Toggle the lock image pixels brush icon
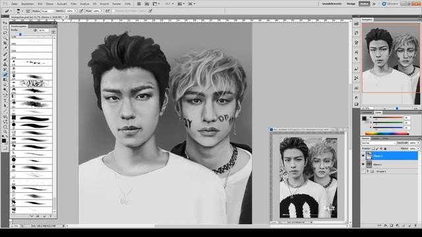Viewport: 422px width, 237px height. (x=377, y=149)
